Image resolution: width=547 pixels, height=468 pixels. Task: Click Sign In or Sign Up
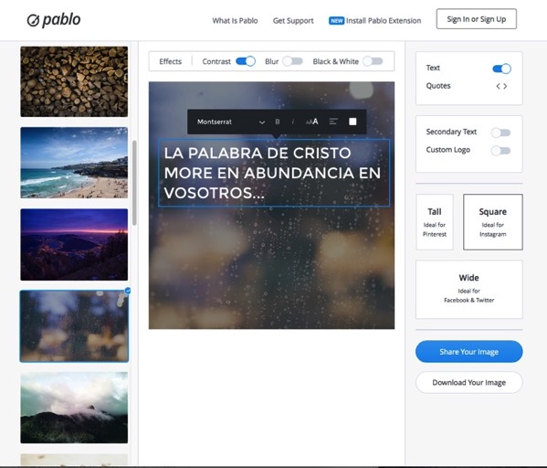coord(476,19)
